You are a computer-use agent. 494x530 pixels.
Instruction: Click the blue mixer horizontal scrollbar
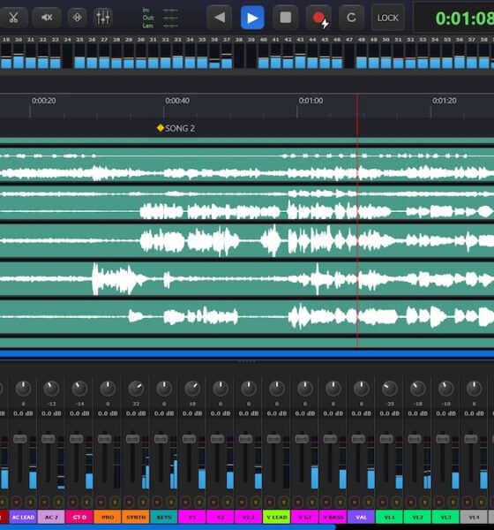pos(168,527)
